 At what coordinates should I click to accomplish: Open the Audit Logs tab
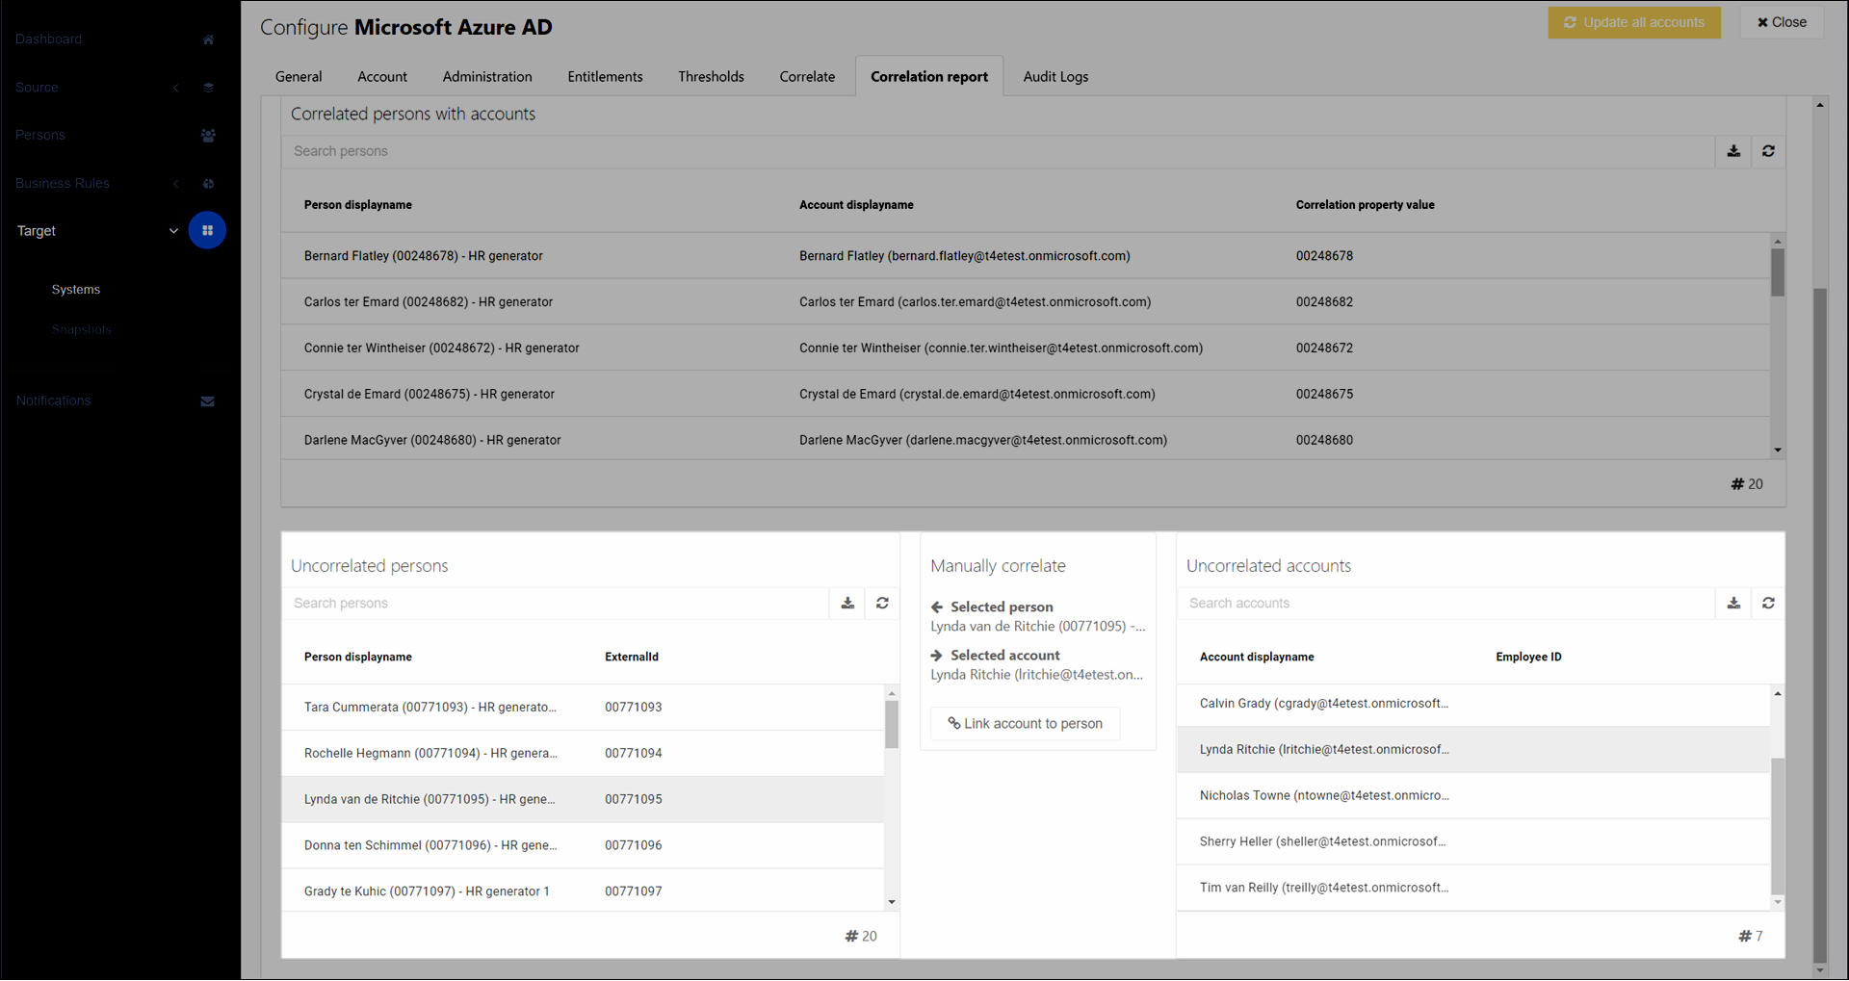pyautogui.click(x=1055, y=77)
